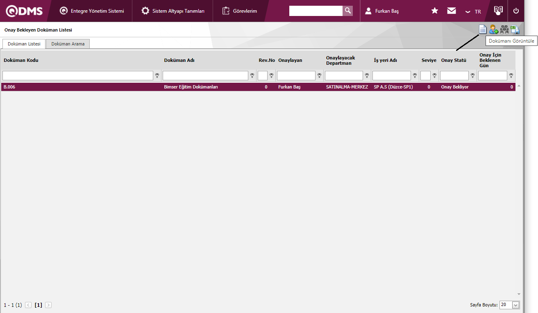
Task: Switch to the Doküman Listesi tab
Action: [x=24, y=44]
